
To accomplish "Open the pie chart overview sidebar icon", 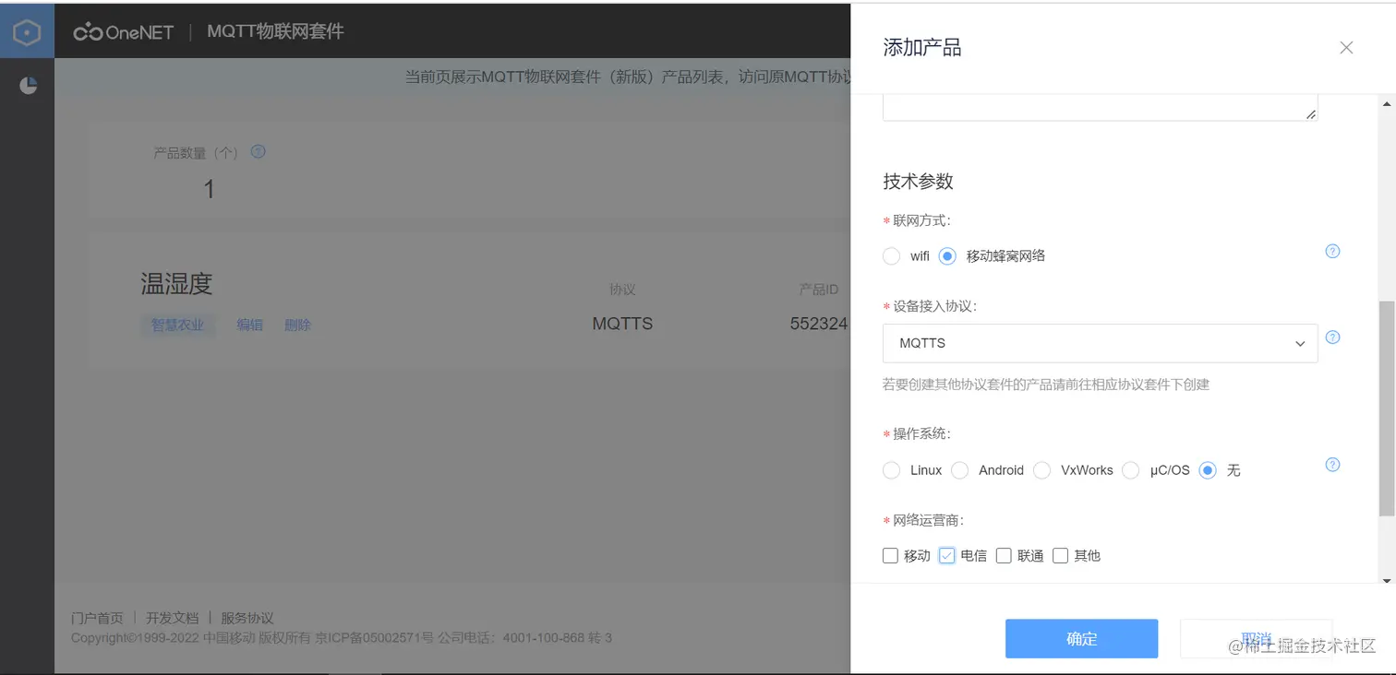I will (x=29, y=86).
